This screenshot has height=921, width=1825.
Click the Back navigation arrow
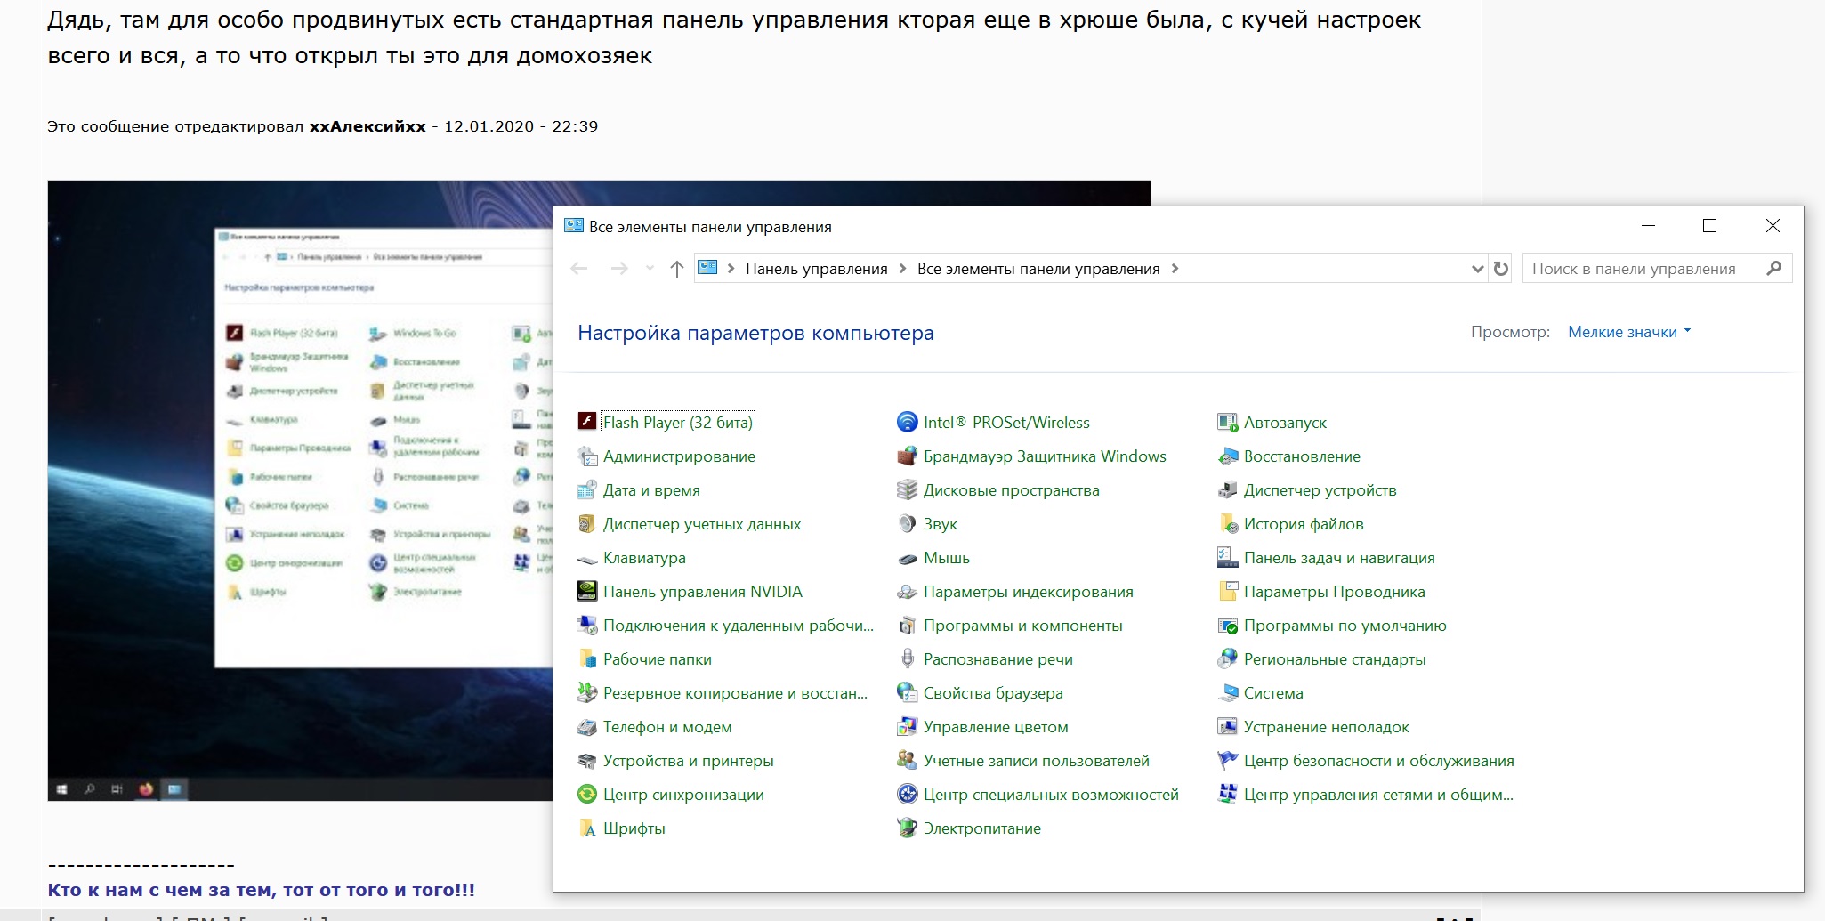(579, 269)
